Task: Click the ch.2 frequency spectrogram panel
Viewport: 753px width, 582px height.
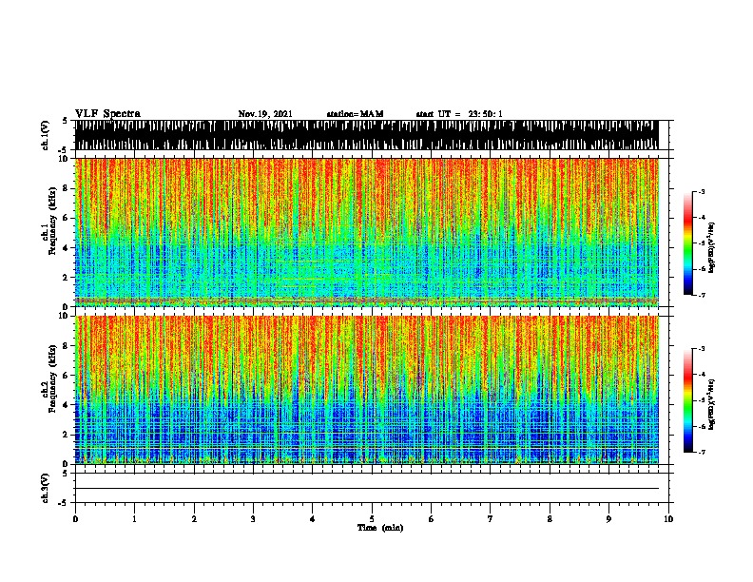Action: click(x=367, y=390)
